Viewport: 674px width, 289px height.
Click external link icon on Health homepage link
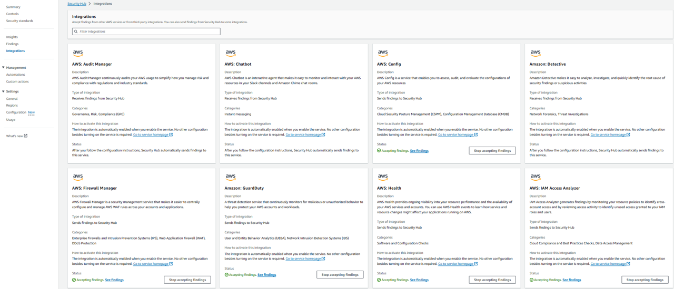(476, 264)
